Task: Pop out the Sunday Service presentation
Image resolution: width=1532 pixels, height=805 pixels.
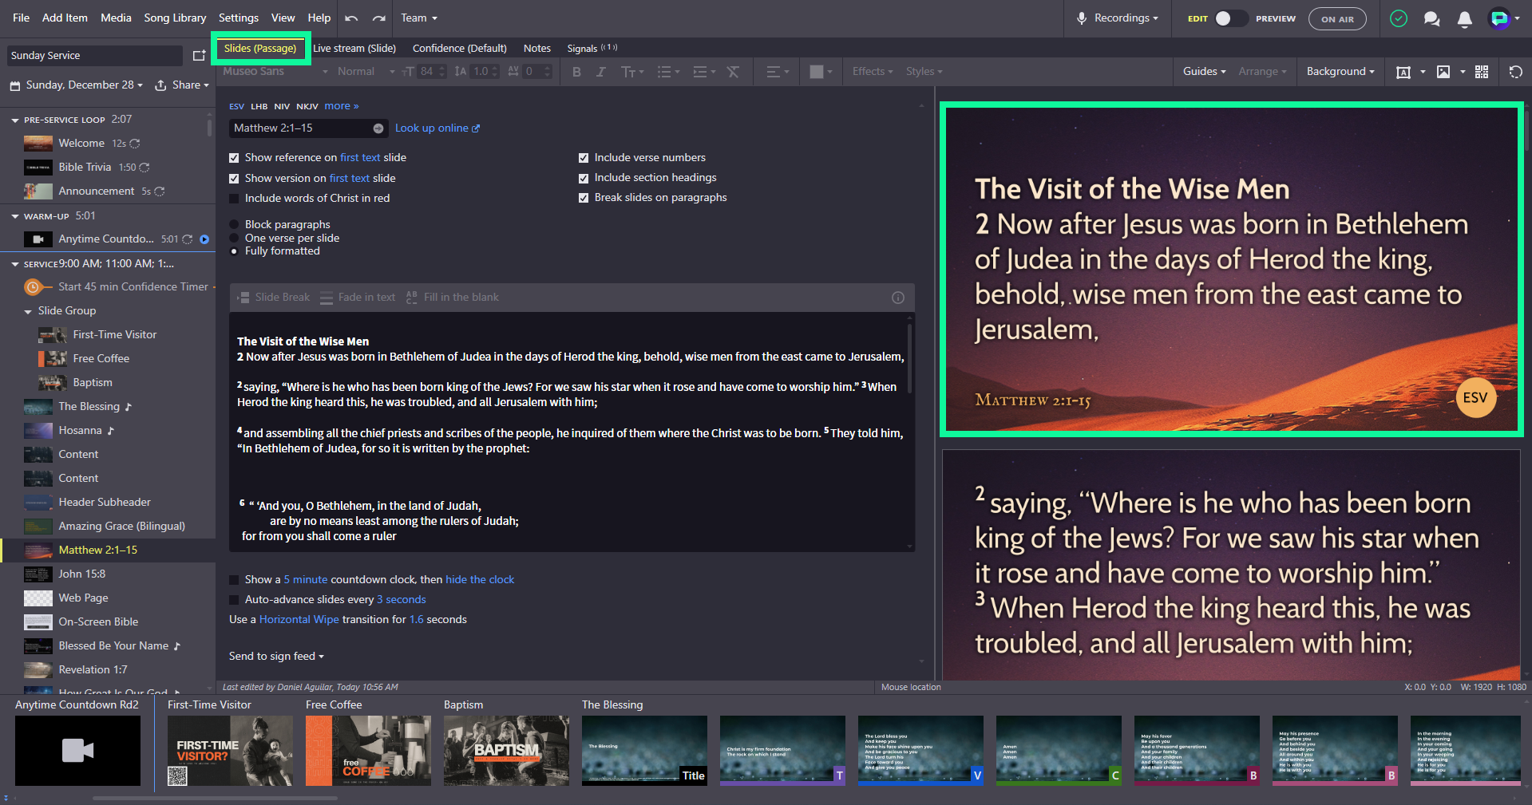Action: (x=199, y=55)
